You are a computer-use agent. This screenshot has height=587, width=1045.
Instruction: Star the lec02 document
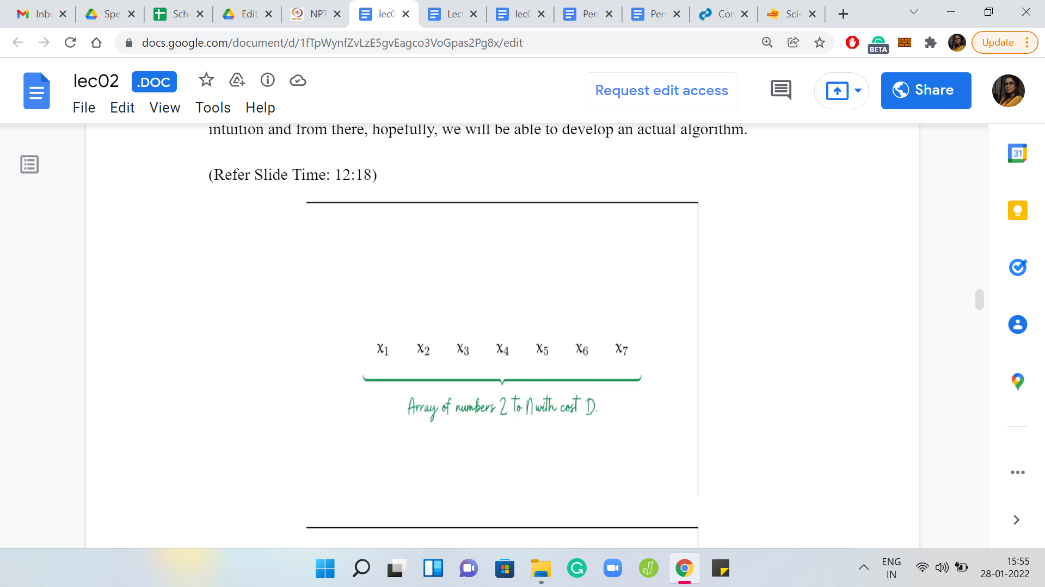(206, 80)
